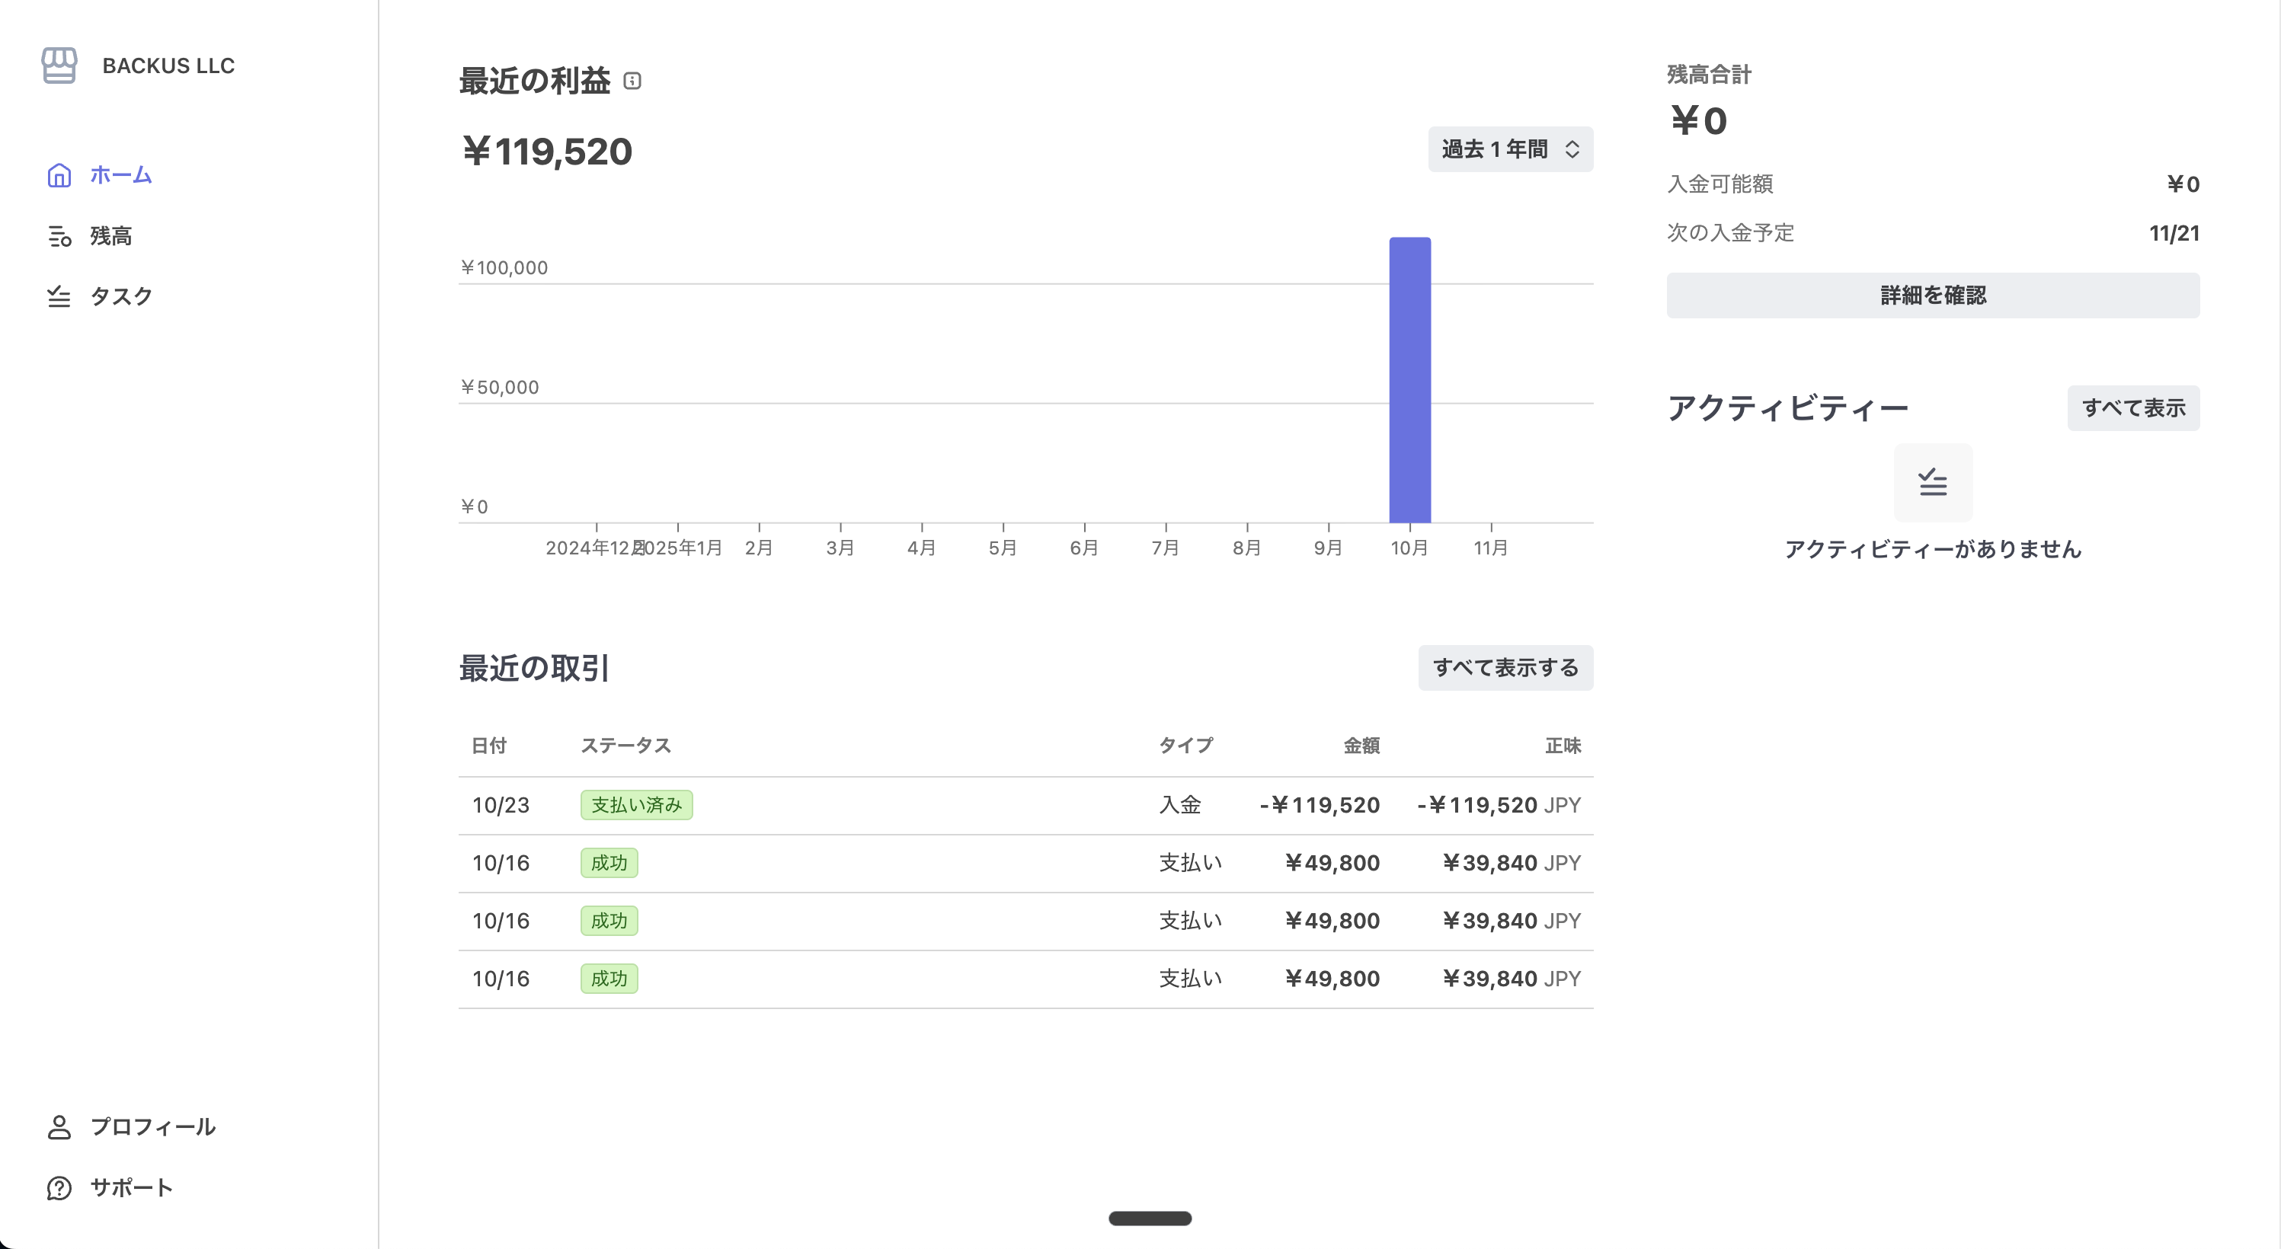Screen dimensions: 2281x1249
Task: Click the October bar in the chart
Action: [1409, 381]
